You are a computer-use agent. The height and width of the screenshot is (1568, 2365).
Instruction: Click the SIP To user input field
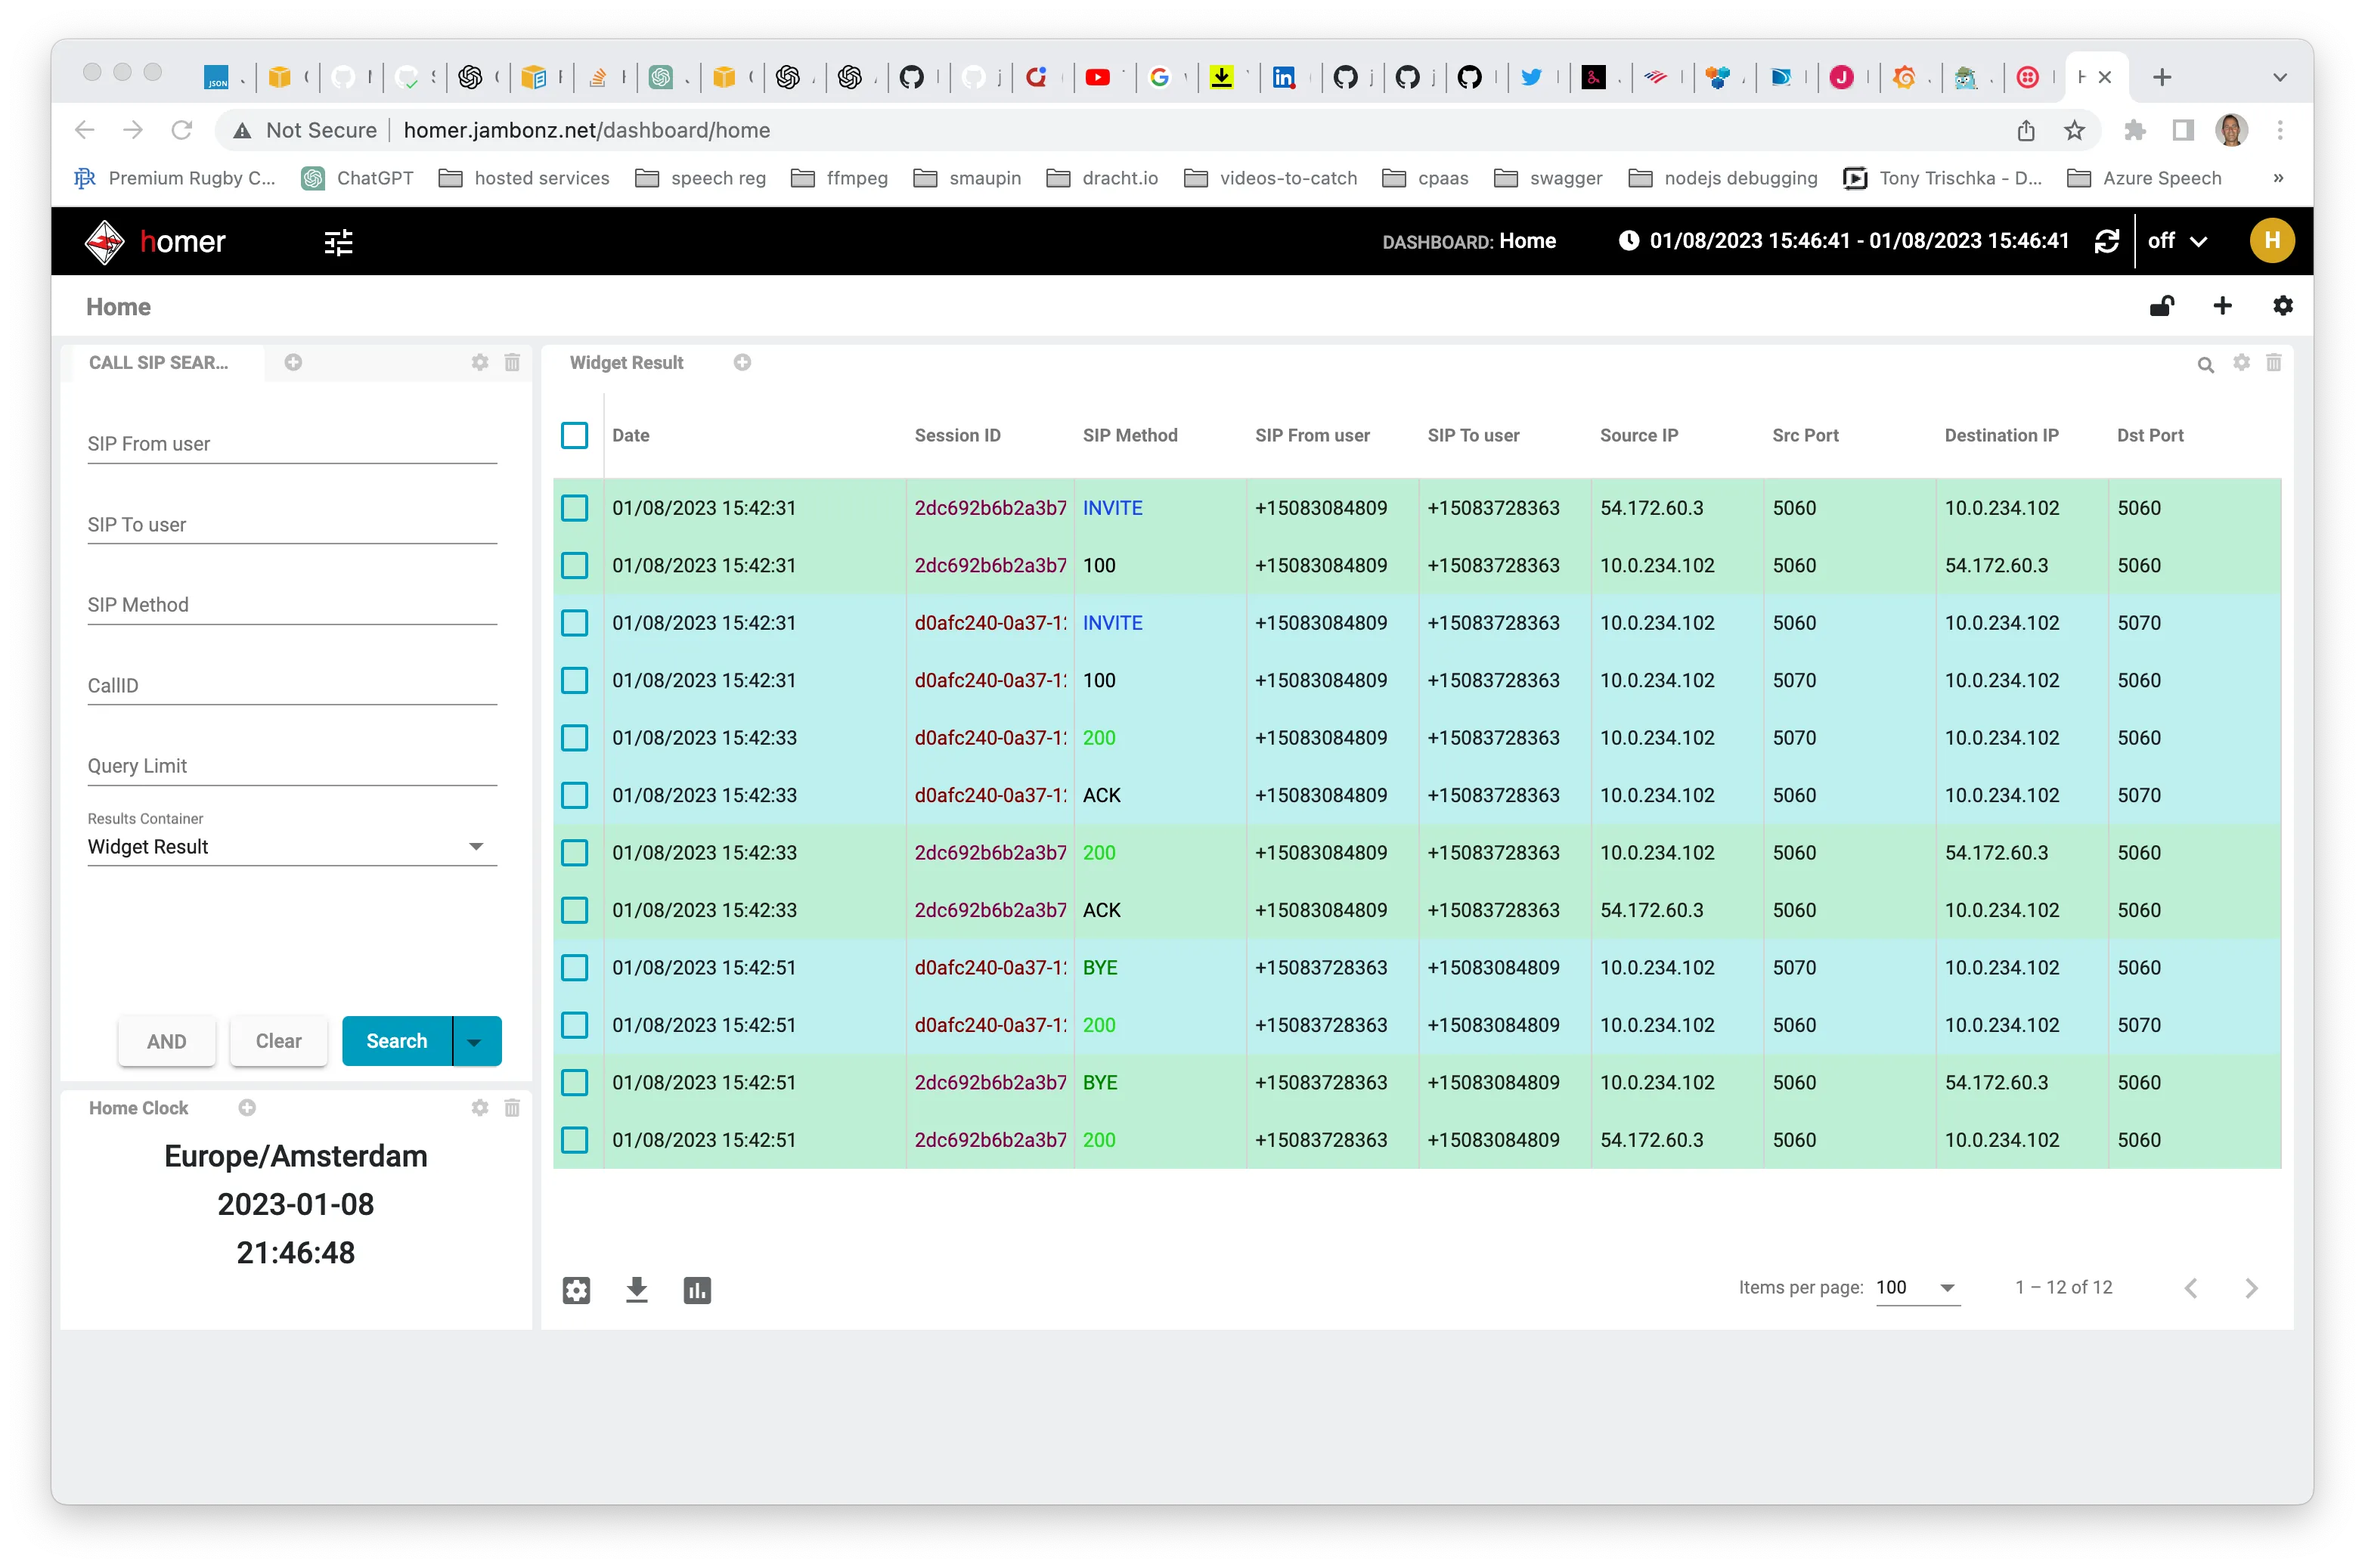click(292, 525)
